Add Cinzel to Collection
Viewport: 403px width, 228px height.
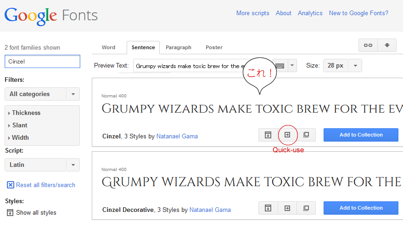361,135
